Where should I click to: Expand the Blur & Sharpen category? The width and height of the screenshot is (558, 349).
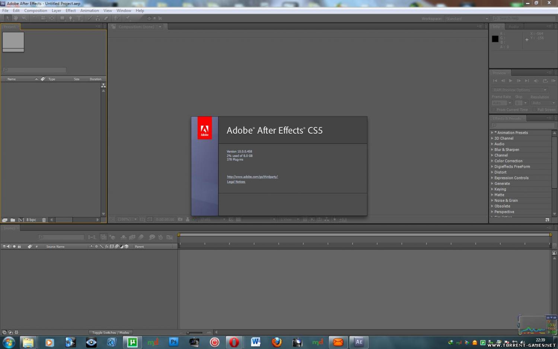tap(492, 149)
